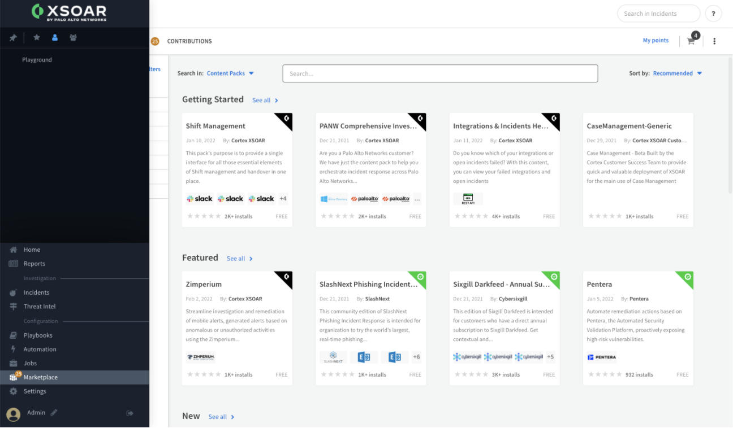
Task: Click the logout icon beside Admin
Action: [130, 413]
